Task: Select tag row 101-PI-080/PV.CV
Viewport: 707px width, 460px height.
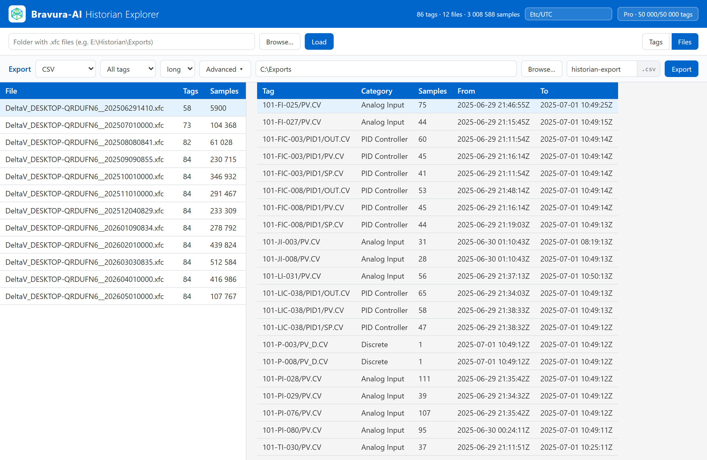Action: (x=437, y=430)
